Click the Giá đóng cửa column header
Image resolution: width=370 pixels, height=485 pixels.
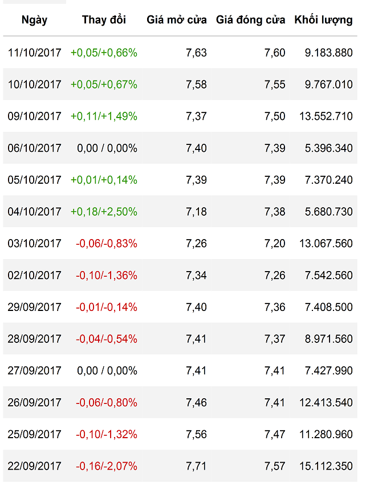point(250,20)
